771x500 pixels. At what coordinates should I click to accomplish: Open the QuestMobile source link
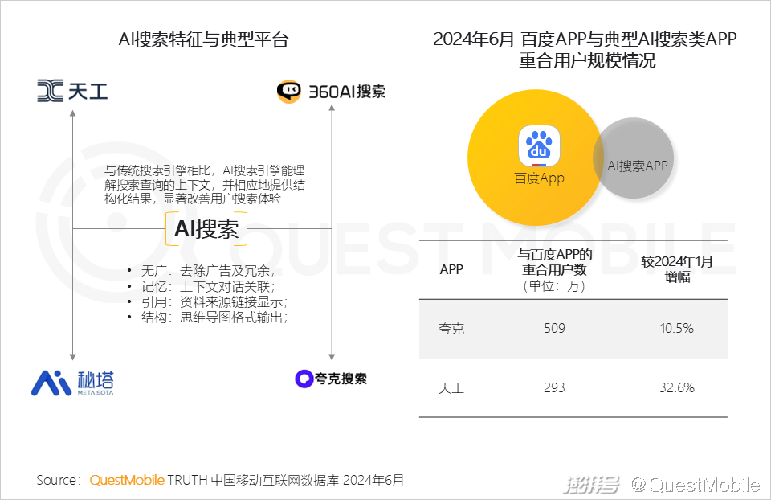(127, 481)
